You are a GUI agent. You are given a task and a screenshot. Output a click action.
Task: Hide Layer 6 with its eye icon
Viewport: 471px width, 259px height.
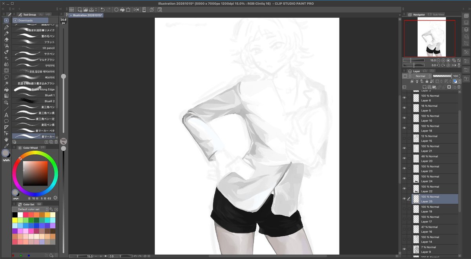tap(404, 98)
